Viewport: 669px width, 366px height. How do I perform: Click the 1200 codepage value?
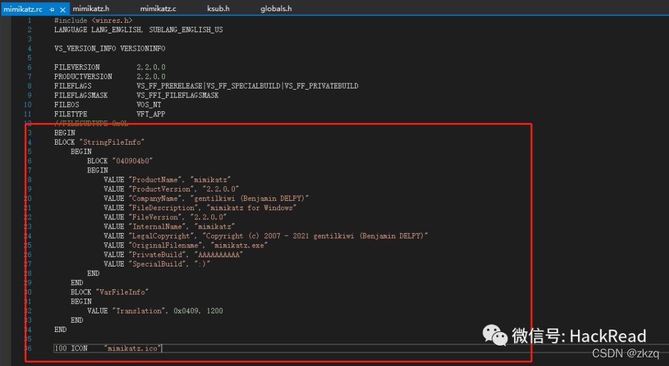click(215, 311)
